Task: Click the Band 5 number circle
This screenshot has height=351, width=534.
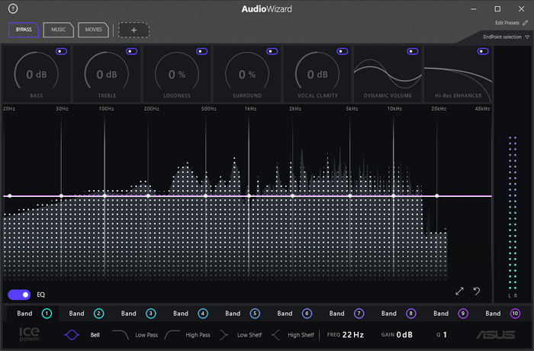Action: pyautogui.click(x=255, y=313)
